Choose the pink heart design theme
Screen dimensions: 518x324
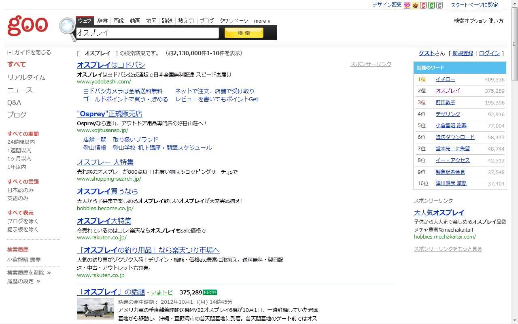click(x=407, y=5)
